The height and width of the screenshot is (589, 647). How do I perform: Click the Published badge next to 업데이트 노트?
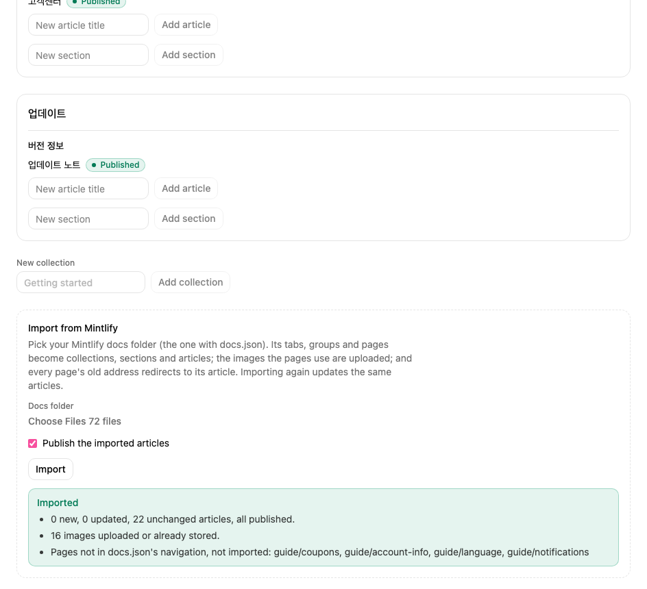click(116, 165)
